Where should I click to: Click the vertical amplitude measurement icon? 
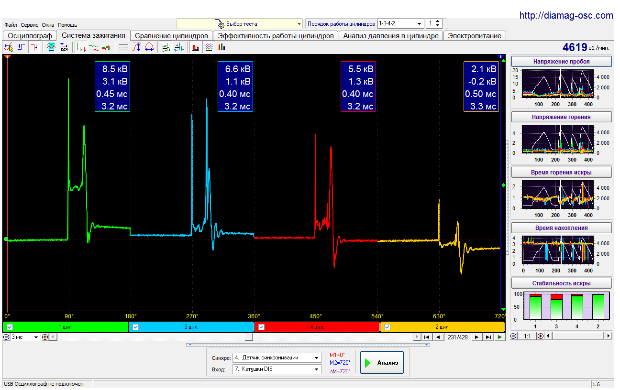pyautogui.click(x=136, y=47)
